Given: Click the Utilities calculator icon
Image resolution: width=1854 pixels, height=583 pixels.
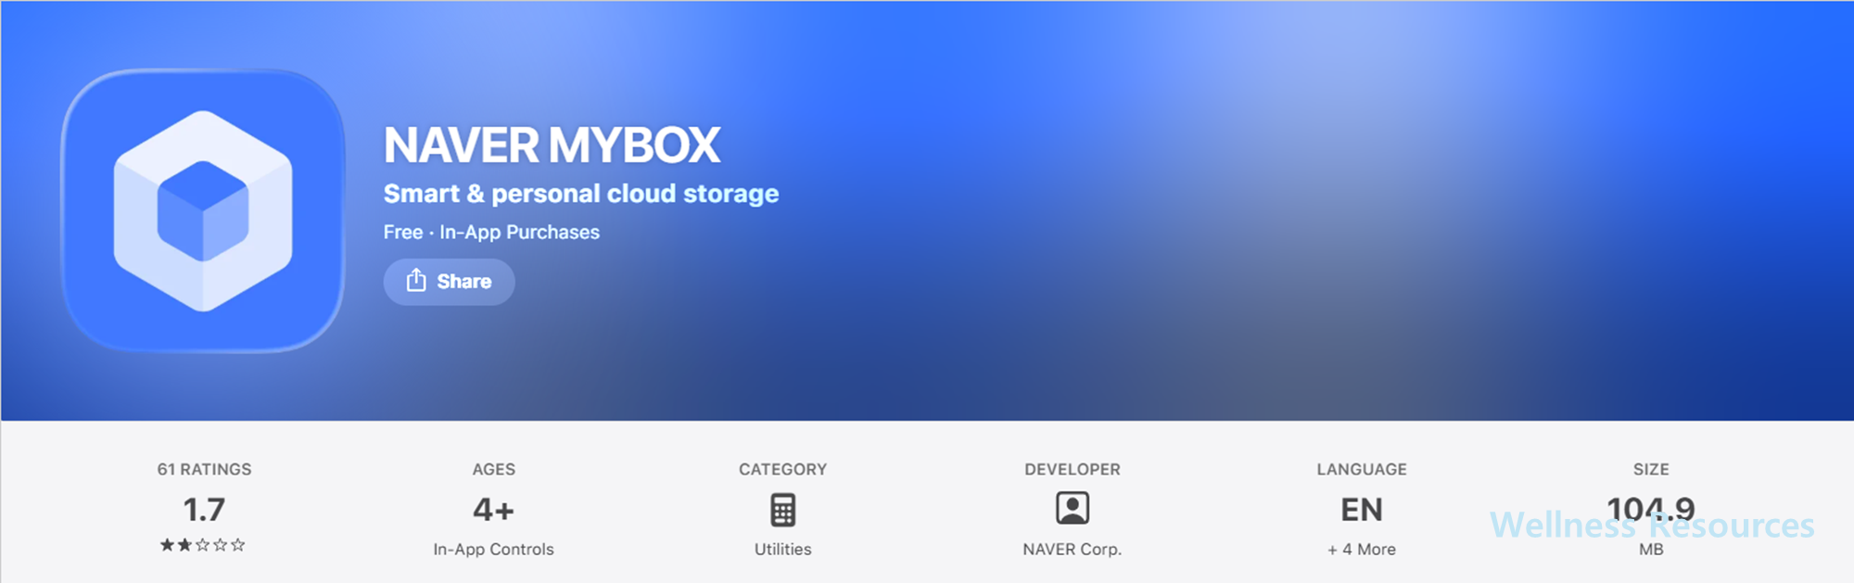Looking at the screenshot, I should [x=782, y=510].
